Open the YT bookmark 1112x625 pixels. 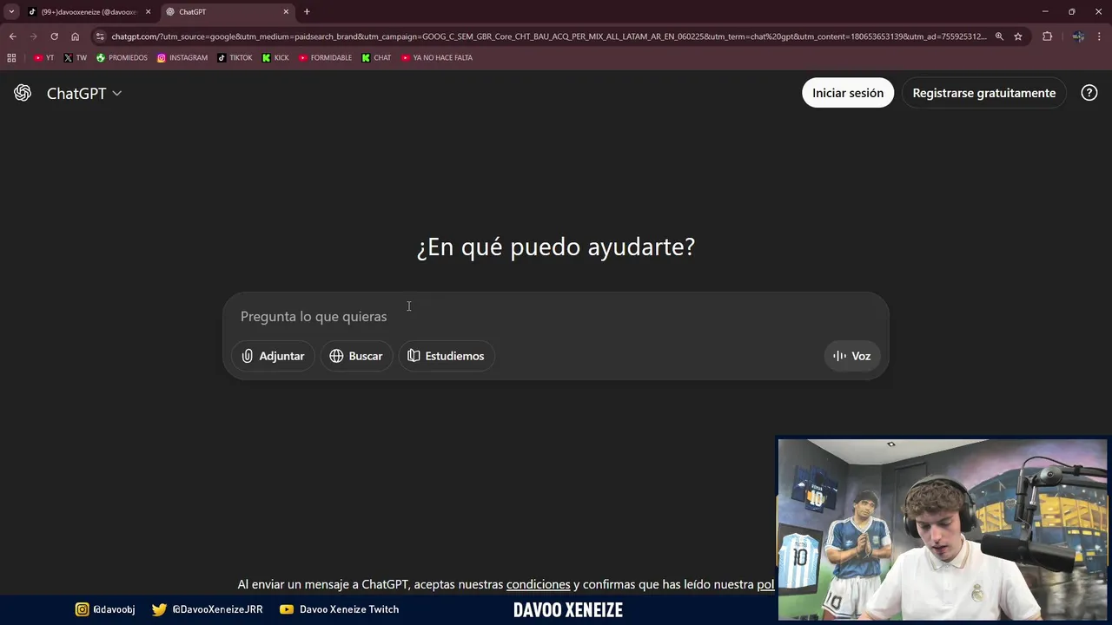tap(43, 57)
